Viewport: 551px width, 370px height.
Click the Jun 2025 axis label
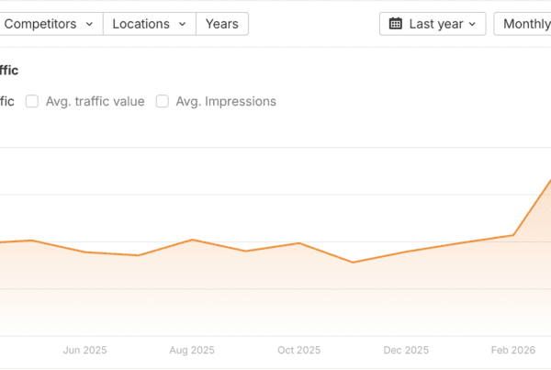84,350
